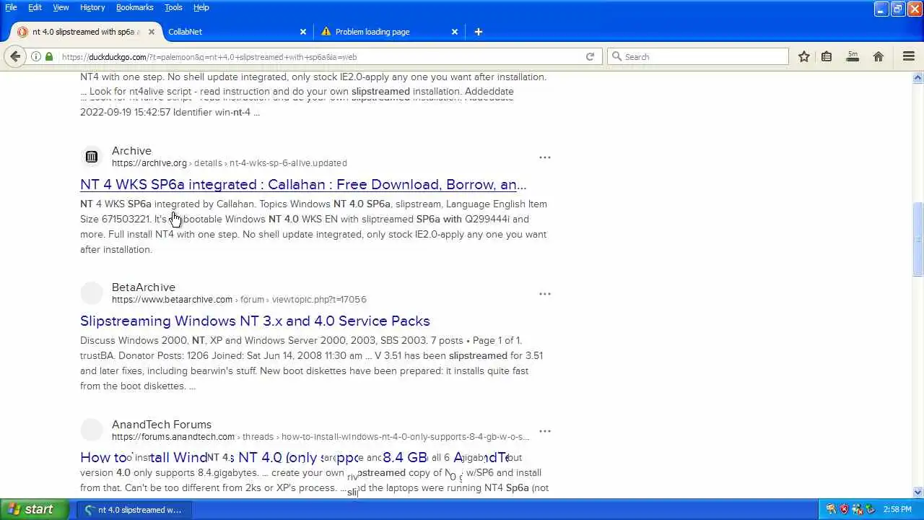The height and width of the screenshot is (520, 924).
Task: Click the scrollbar down arrow
Action: tap(918, 493)
